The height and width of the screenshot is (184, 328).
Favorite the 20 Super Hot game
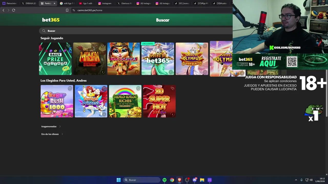[x=172, y=88]
